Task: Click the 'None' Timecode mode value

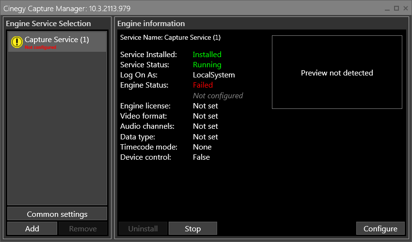Action: coord(202,147)
